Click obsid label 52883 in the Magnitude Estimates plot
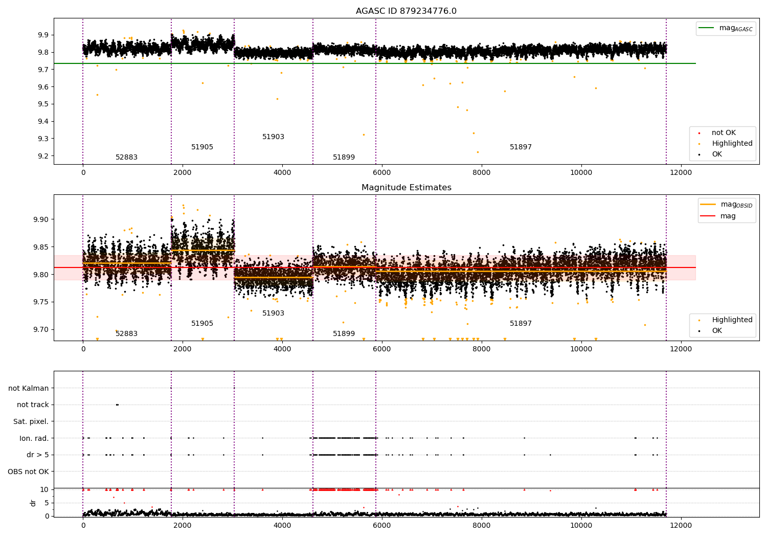Viewport: 767px width, 537px height. point(126,334)
